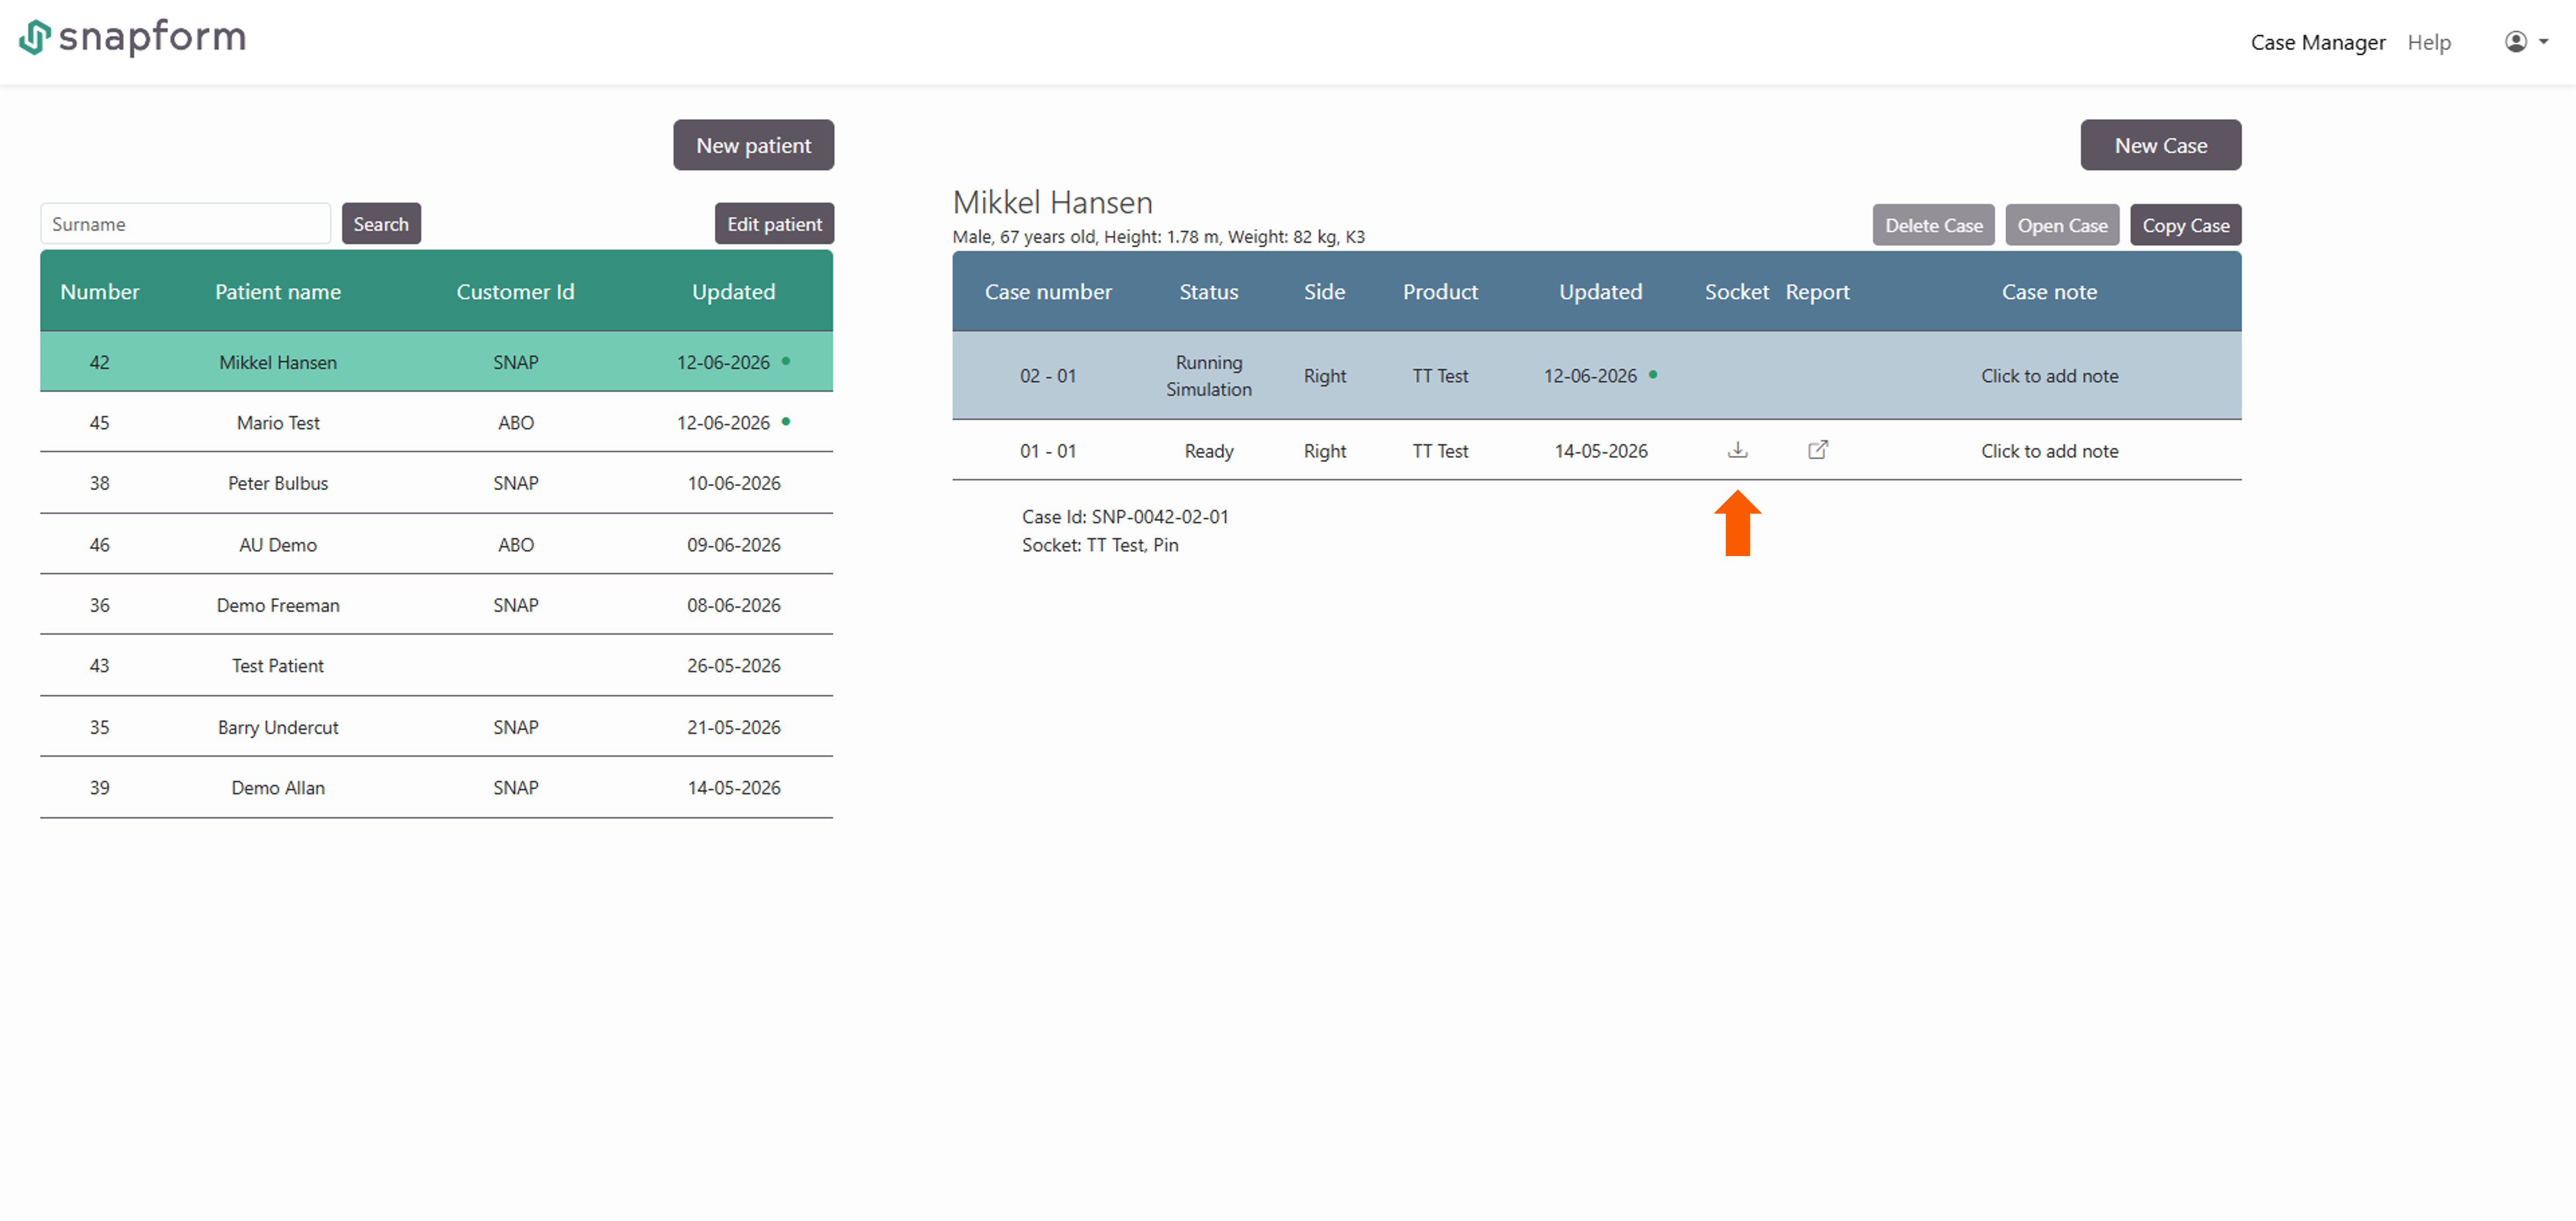Select patient Barry Undercut row
The image size is (2576, 1221).
[x=436, y=727]
